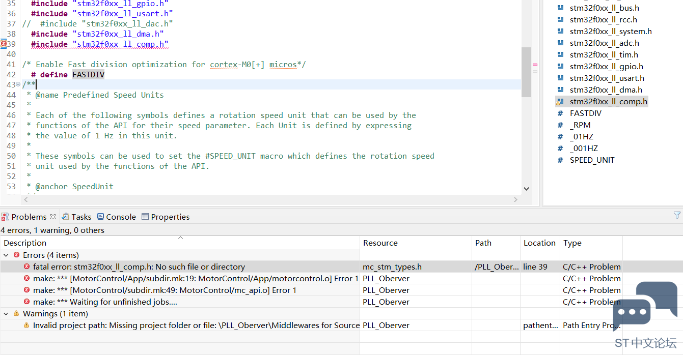Select the 'Invalid project path' warning row
Screen dimensions: 683x355
(x=311, y=326)
